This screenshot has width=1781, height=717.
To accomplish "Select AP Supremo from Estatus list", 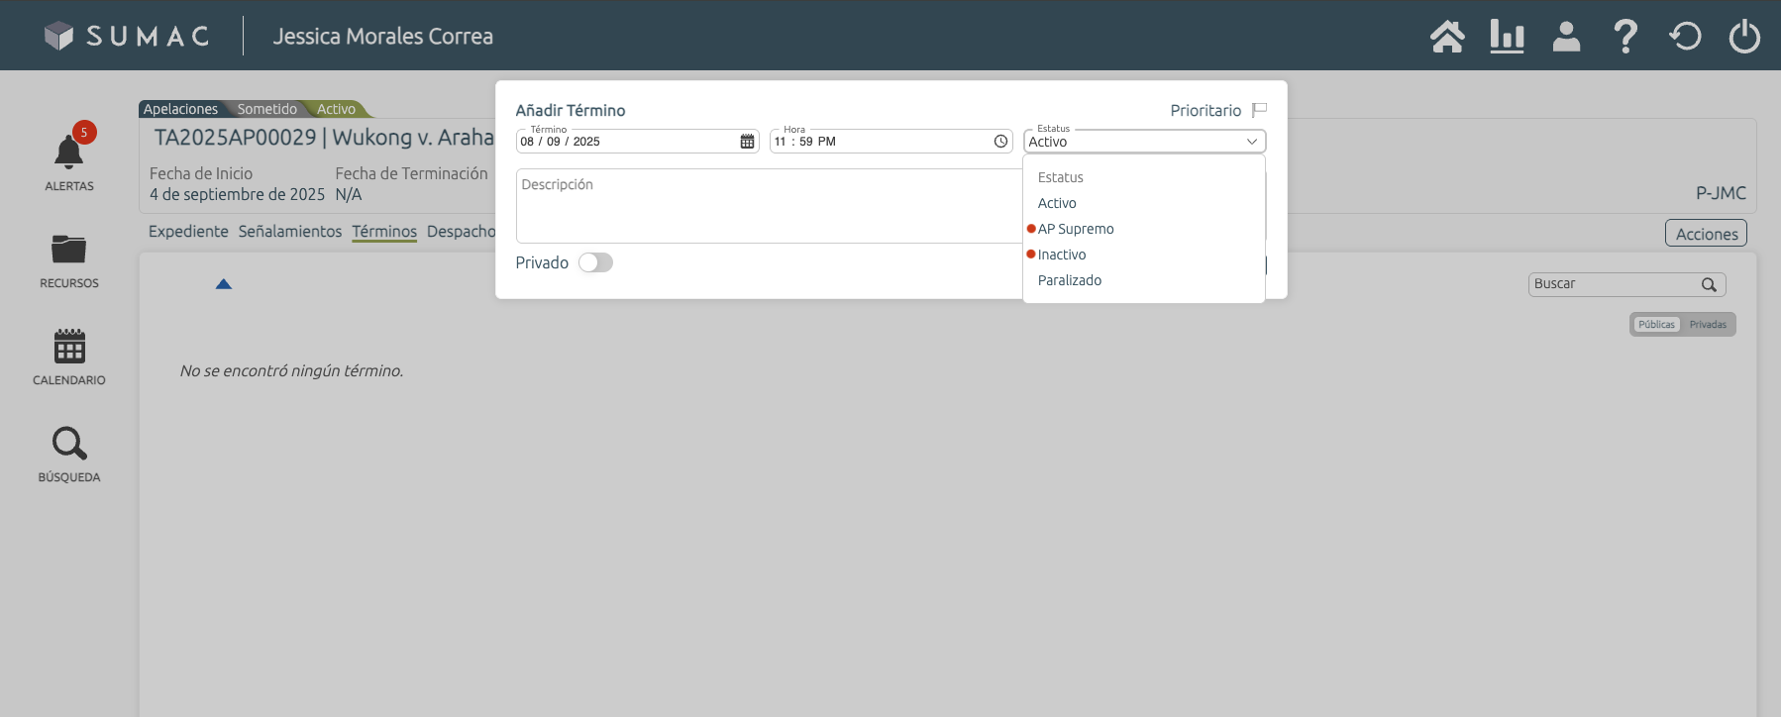I will tap(1076, 229).
